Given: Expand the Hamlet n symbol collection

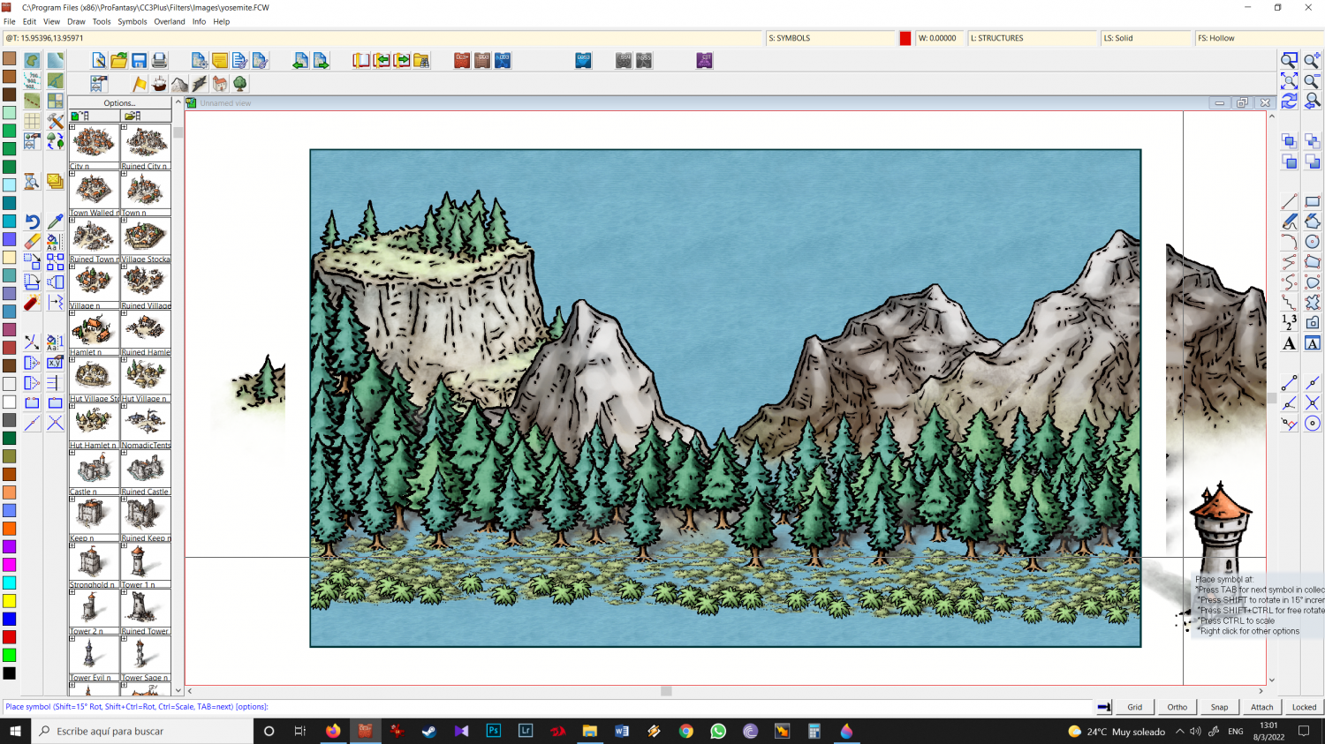Looking at the screenshot, I should tap(72, 313).
